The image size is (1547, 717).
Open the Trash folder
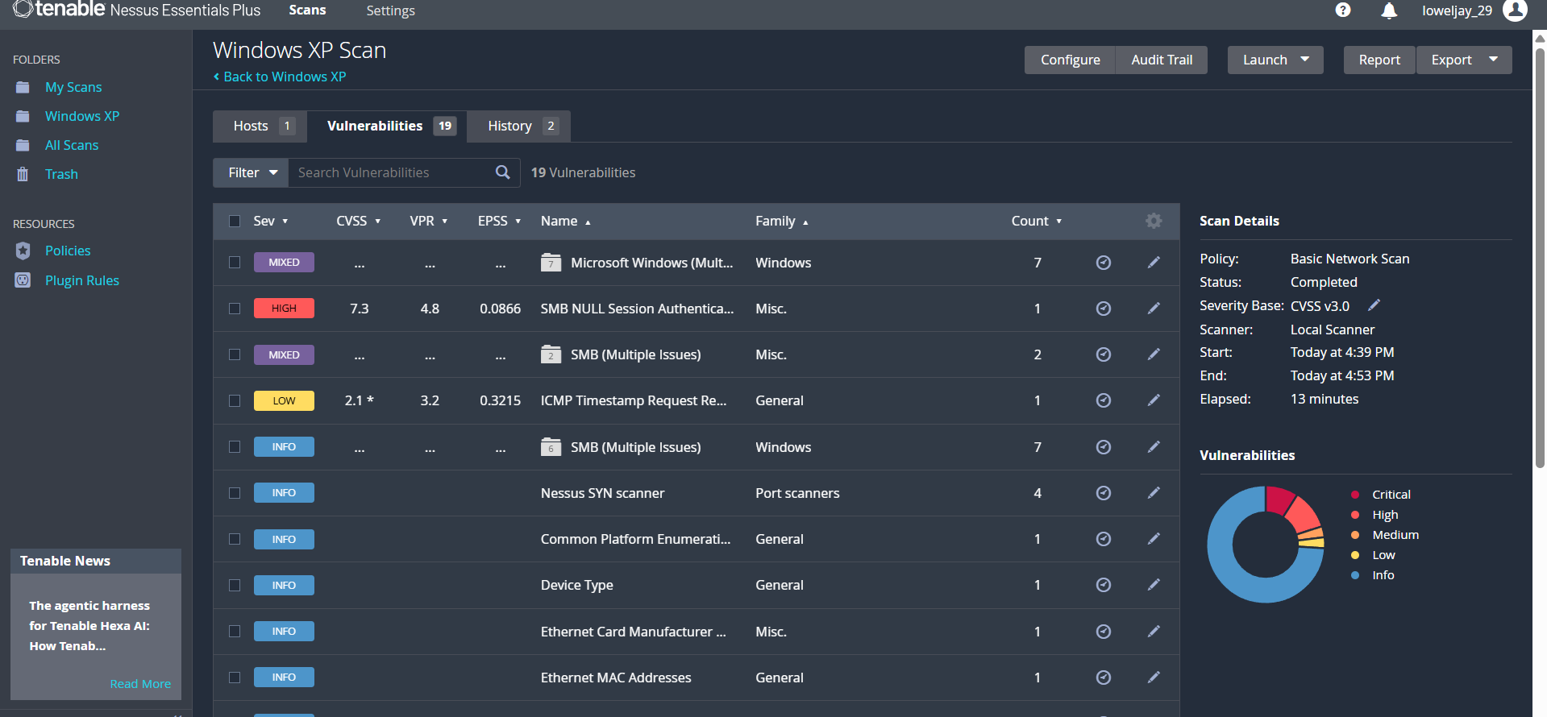61,174
